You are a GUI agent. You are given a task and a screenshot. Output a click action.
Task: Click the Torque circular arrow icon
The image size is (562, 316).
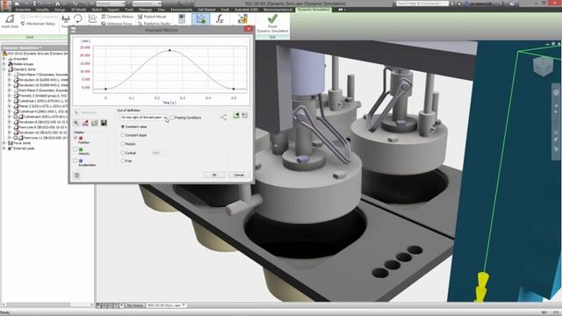coord(78,18)
